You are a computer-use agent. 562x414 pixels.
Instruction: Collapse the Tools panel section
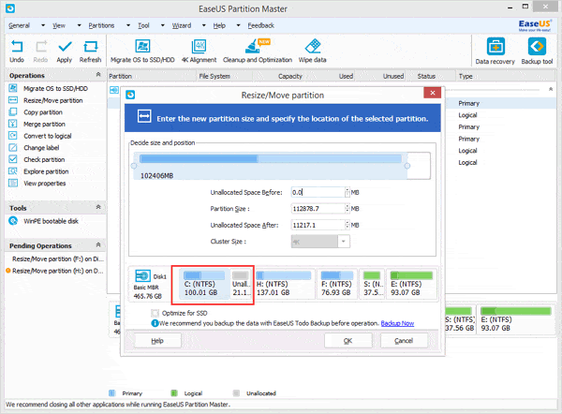tap(98, 207)
